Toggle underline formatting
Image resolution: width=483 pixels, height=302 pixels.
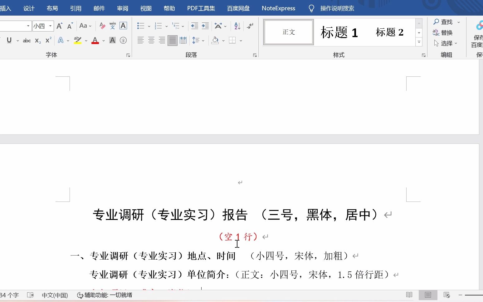click(9, 40)
